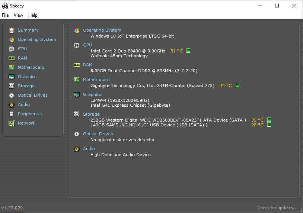Open the View menu
Screen dimensions: 303x213
(x=18, y=15)
